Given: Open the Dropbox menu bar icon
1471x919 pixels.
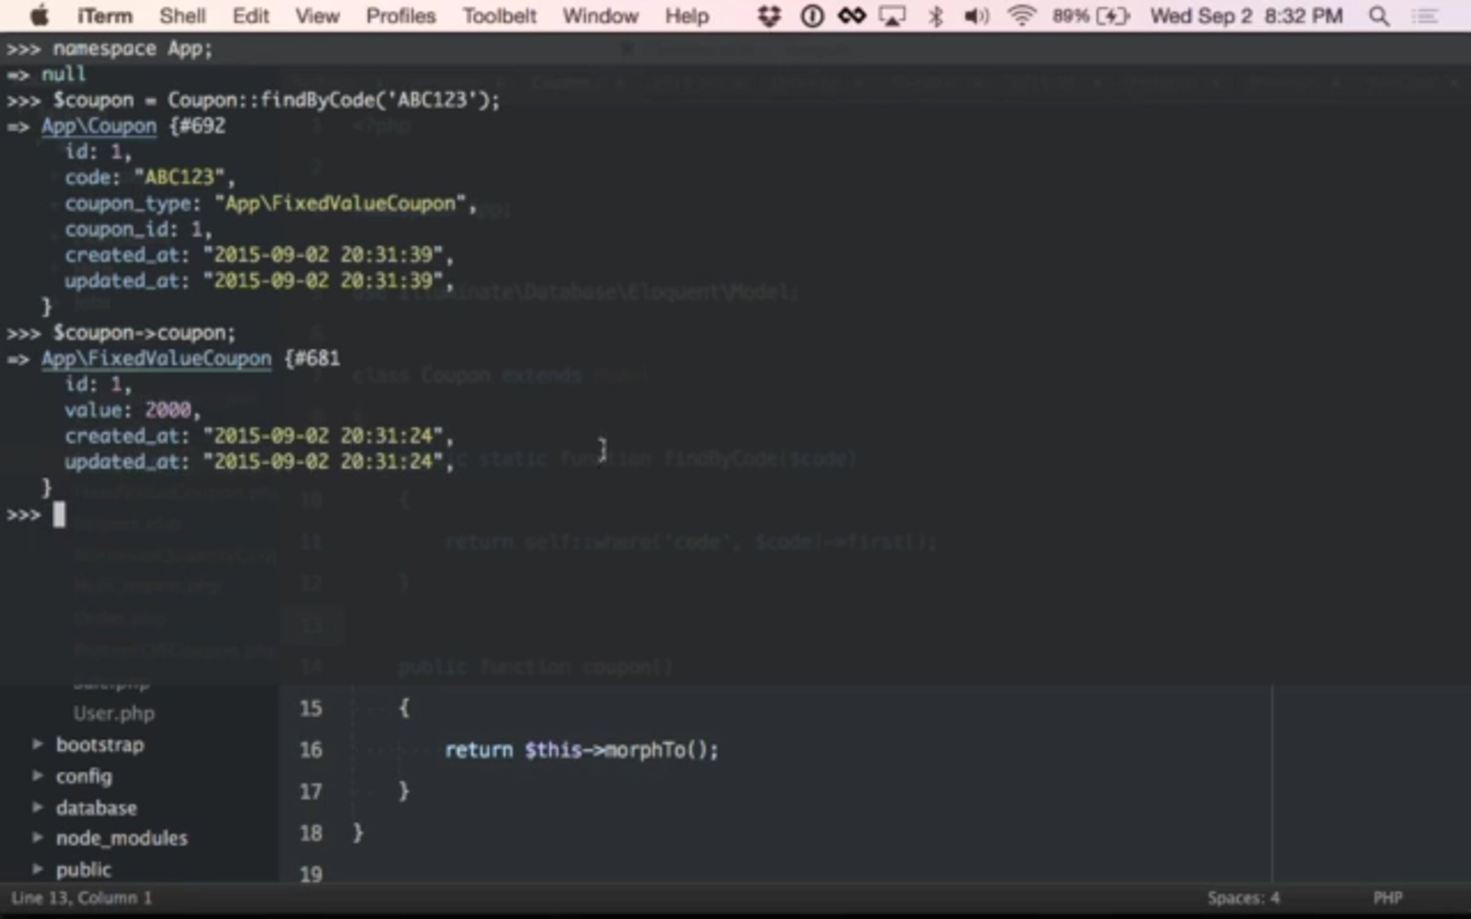Looking at the screenshot, I should tap(769, 16).
